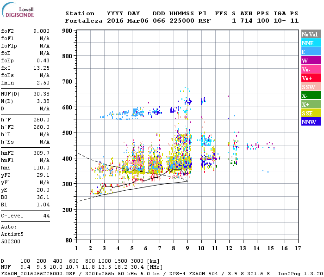
Task: Click the fxI value 13.25
Action: pos(41,68)
